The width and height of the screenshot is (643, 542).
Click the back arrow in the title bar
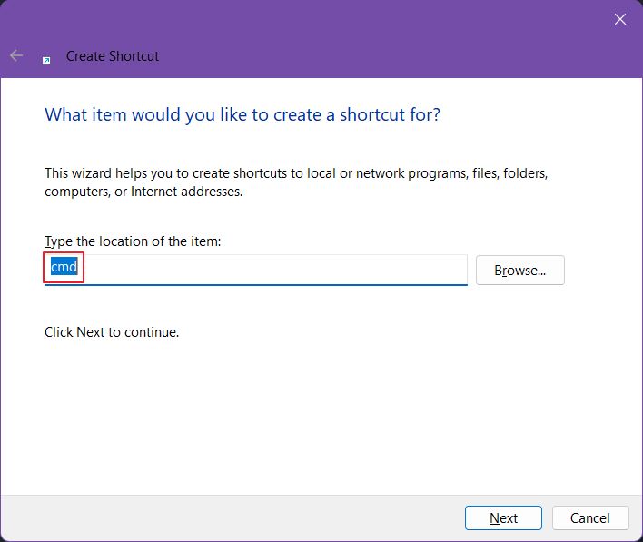pyautogui.click(x=16, y=55)
